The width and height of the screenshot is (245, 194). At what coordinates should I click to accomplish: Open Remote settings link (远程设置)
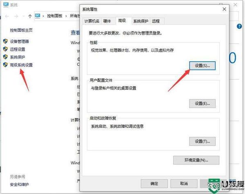18,49
